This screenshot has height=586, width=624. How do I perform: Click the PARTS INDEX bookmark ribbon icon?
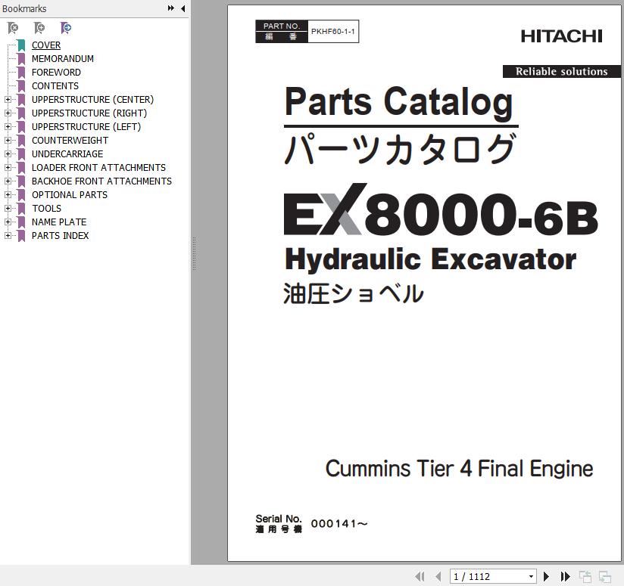[x=21, y=236]
